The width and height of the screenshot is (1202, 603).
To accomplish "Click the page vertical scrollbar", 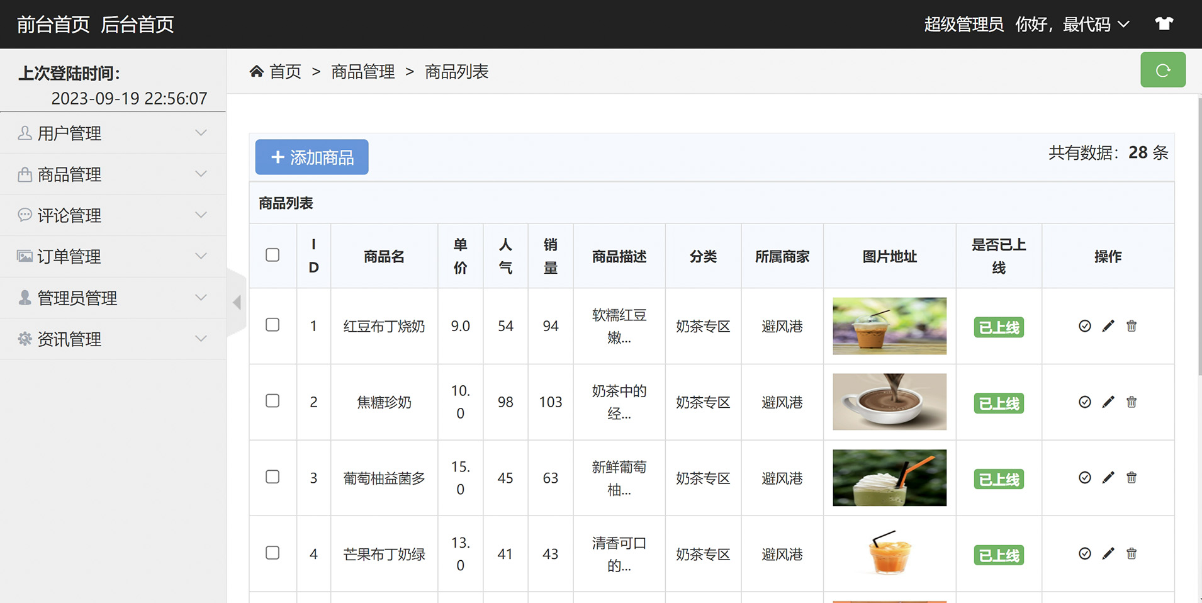I will (1199, 236).
